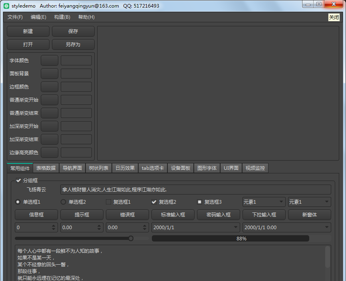
Task: Uncheck the 复选框2 checkbox
Action: click(x=154, y=202)
